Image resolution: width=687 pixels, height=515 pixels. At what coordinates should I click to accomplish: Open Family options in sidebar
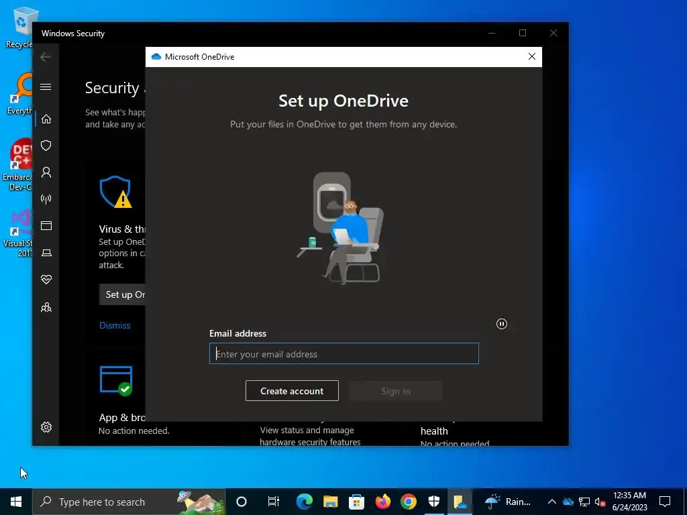[46, 307]
